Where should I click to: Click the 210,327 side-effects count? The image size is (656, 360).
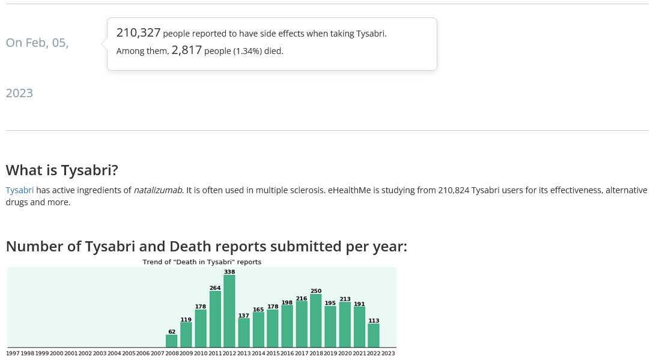tap(139, 32)
